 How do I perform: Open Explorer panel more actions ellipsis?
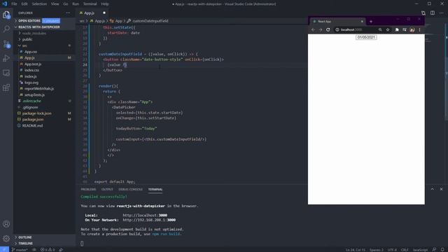coord(68,13)
